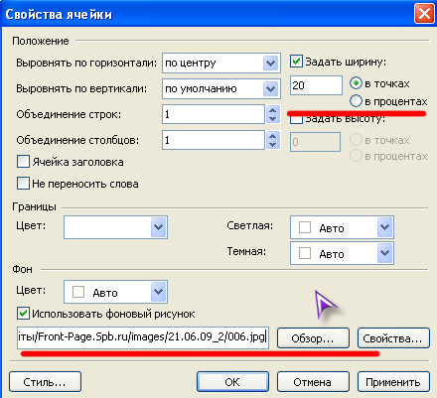This screenshot has height=398, width=437.
Task: Increase 'Объединение строк' with up arrow
Action: point(273,110)
